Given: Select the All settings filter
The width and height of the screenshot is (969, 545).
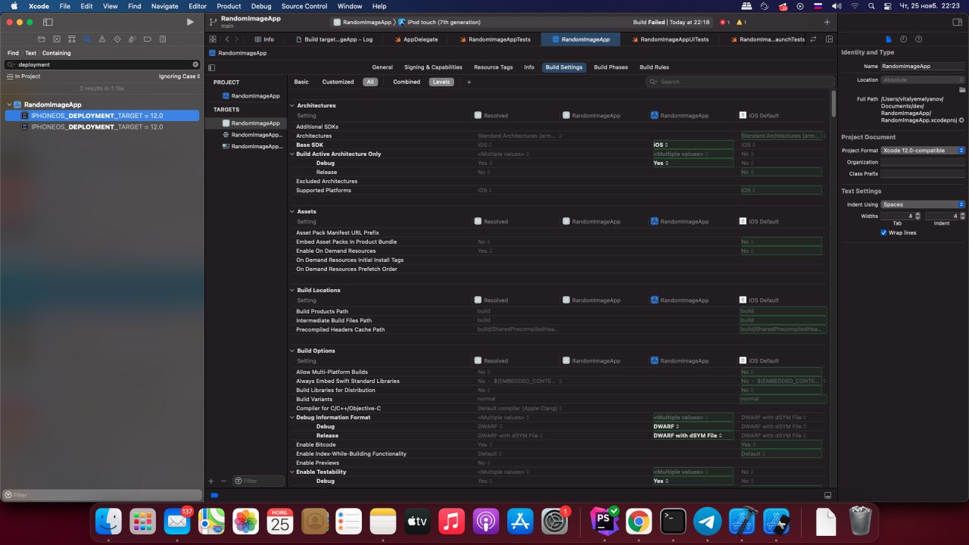Looking at the screenshot, I should tap(370, 82).
